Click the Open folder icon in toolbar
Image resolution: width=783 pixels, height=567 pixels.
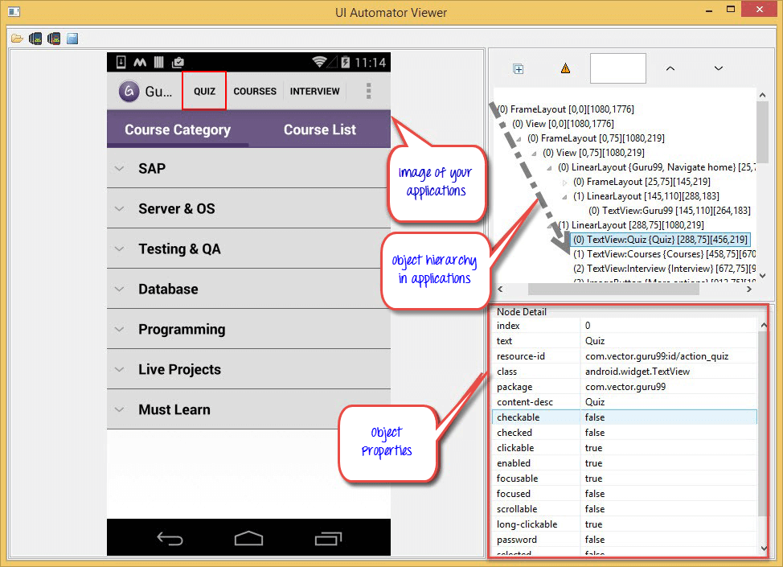pyautogui.click(x=17, y=38)
